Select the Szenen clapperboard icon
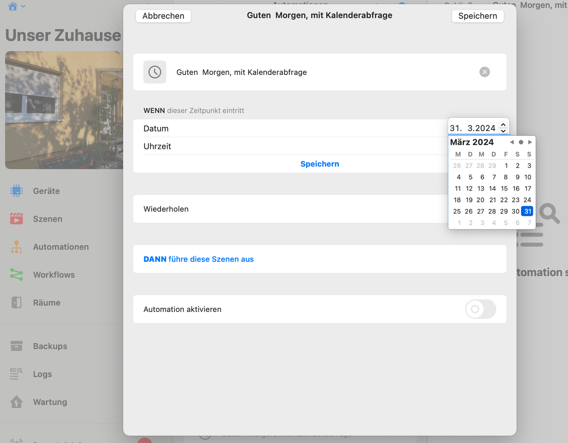 tap(17, 219)
